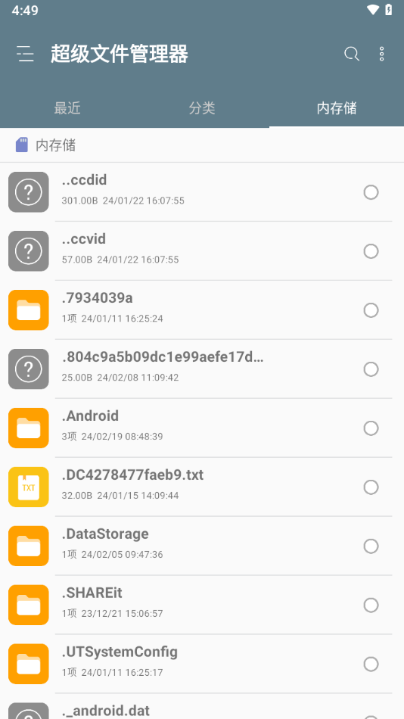Select the .Android folder radio button
Viewport: 404px width, 719px height.
click(x=371, y=428)
